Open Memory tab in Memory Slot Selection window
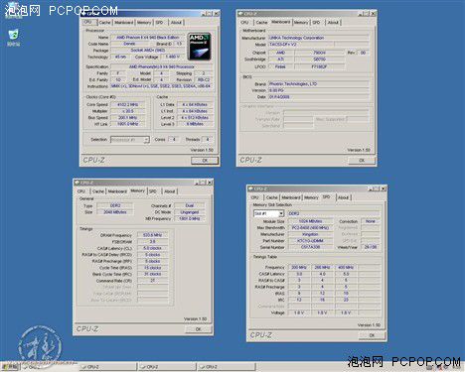 (311, 197)
